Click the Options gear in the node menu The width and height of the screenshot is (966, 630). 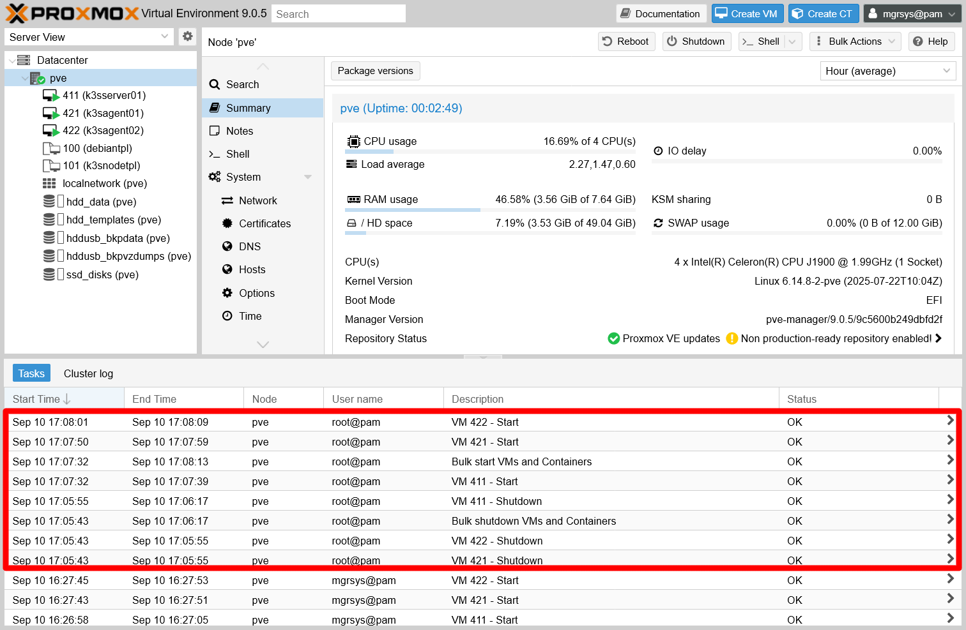[x=228, y=293]
